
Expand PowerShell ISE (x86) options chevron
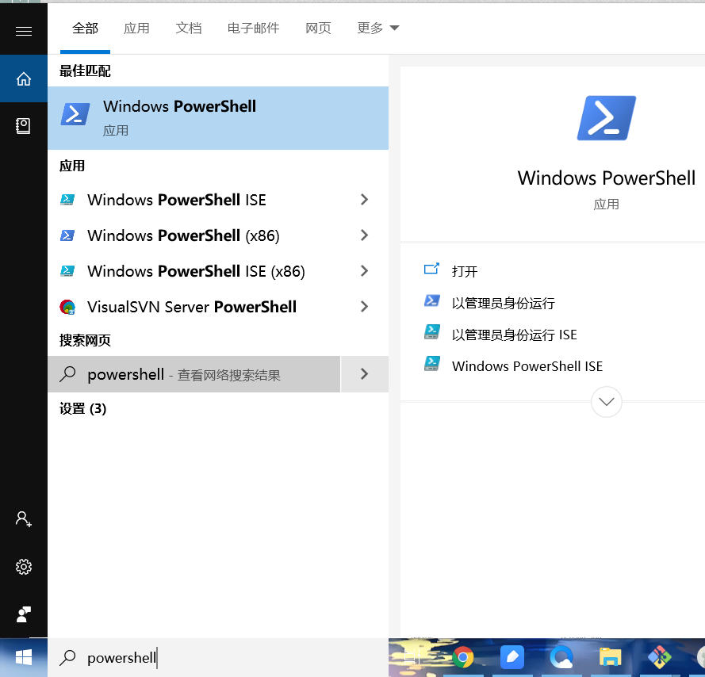(x=364, y=271)
